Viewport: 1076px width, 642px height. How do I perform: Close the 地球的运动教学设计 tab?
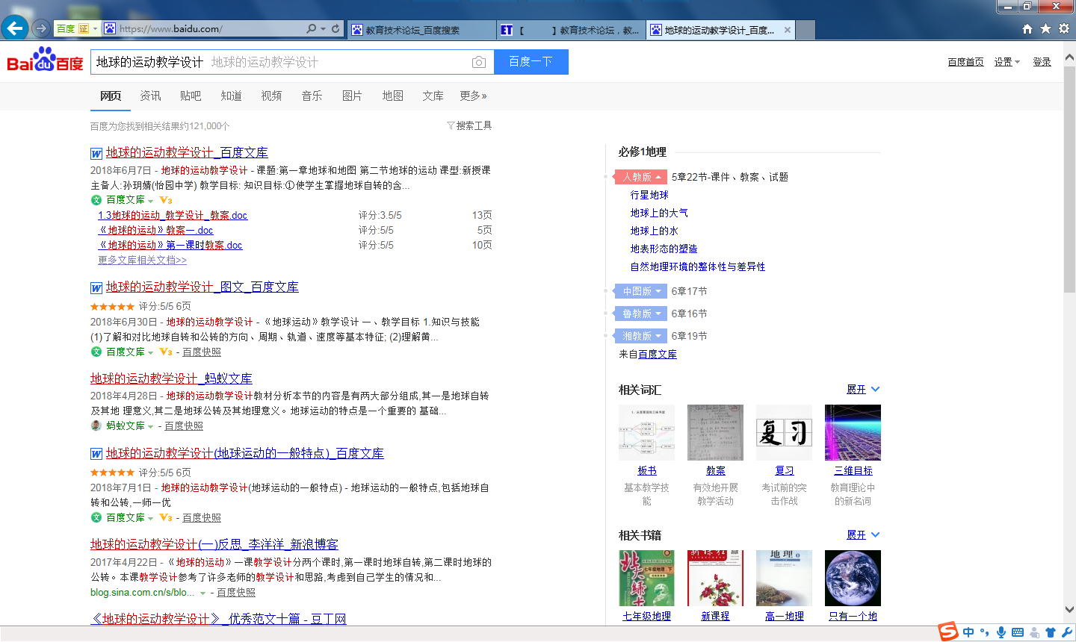pos(787,30)
